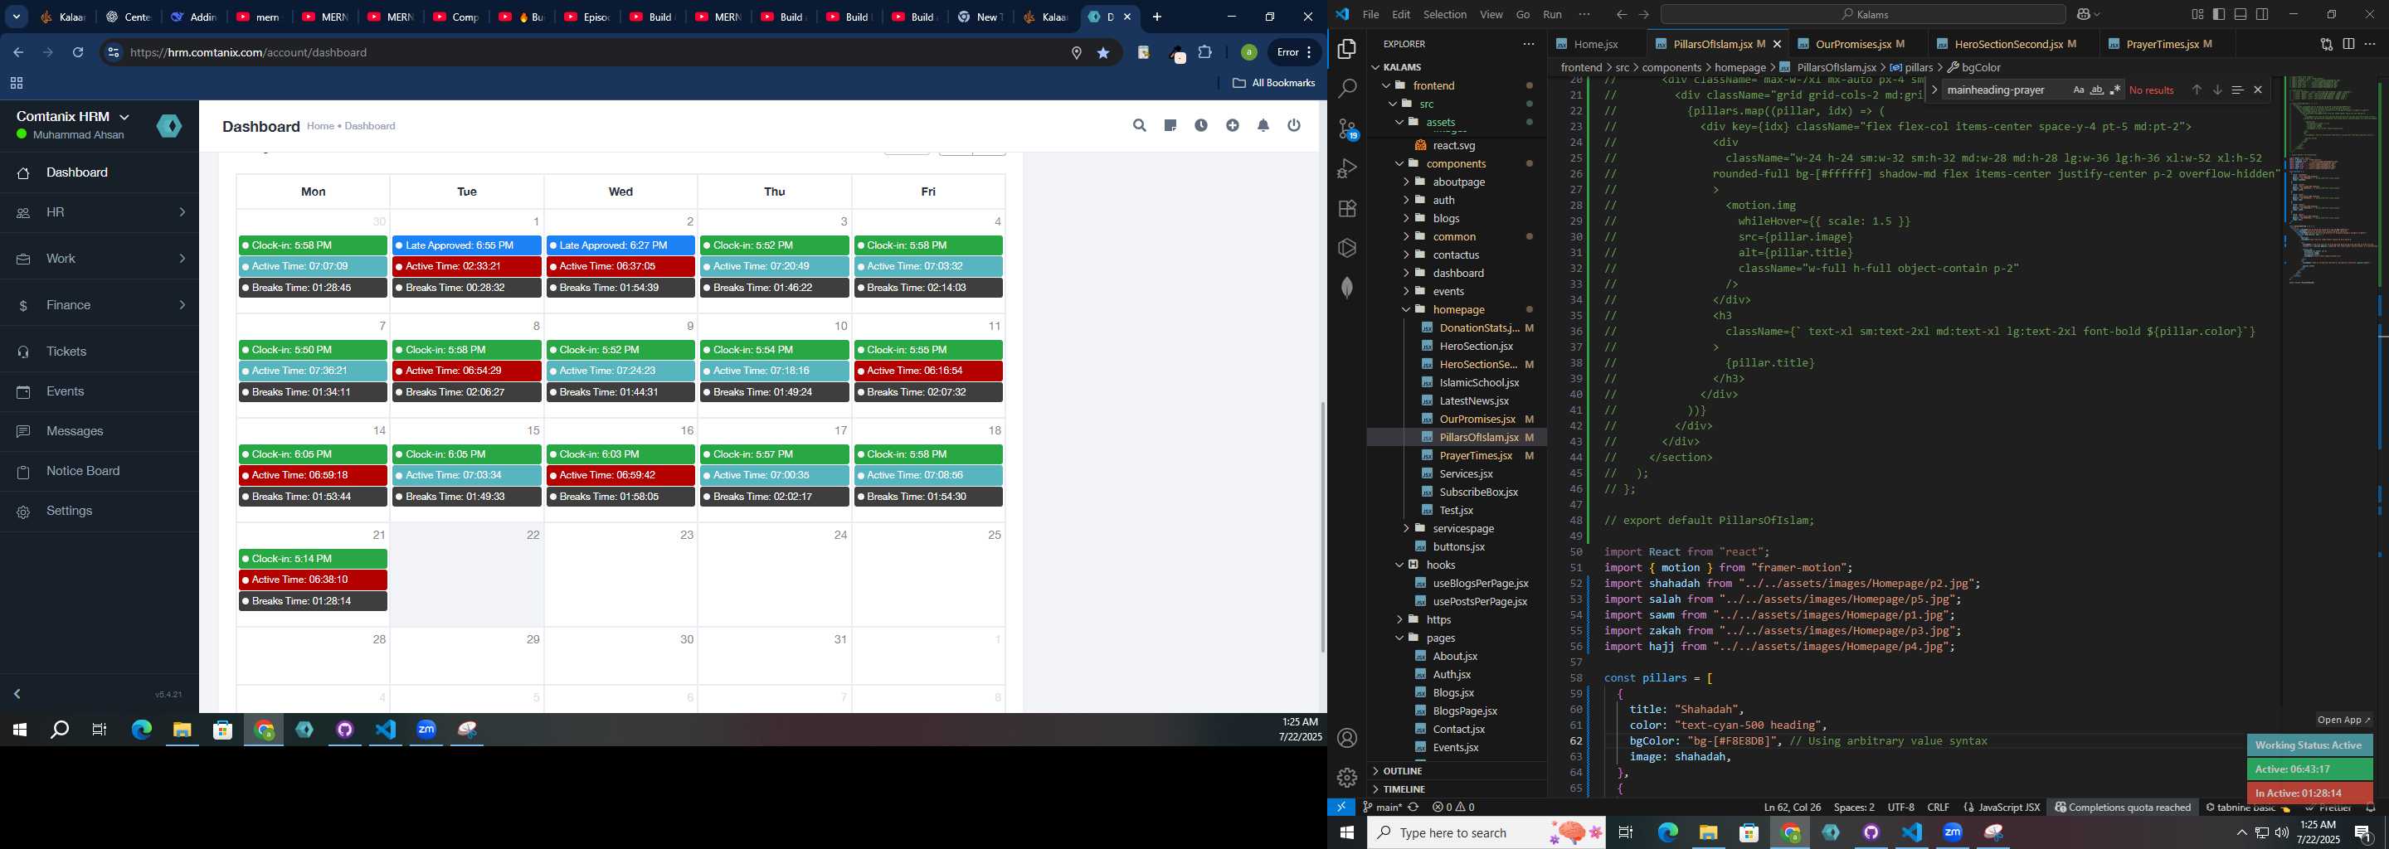The width and height of the screenshot is (2389, 849).
Task: Toggle Match Whole Word in find widget
Action: tap(2096, 90)
